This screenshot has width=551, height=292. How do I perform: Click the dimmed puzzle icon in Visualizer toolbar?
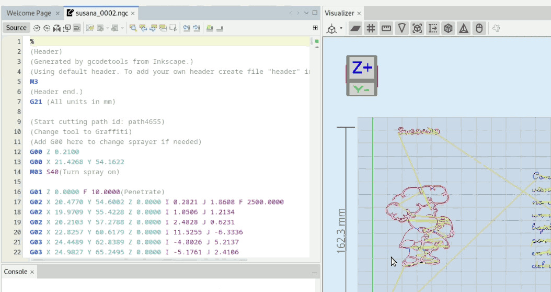pyautogui.click(x=496, y=28)
